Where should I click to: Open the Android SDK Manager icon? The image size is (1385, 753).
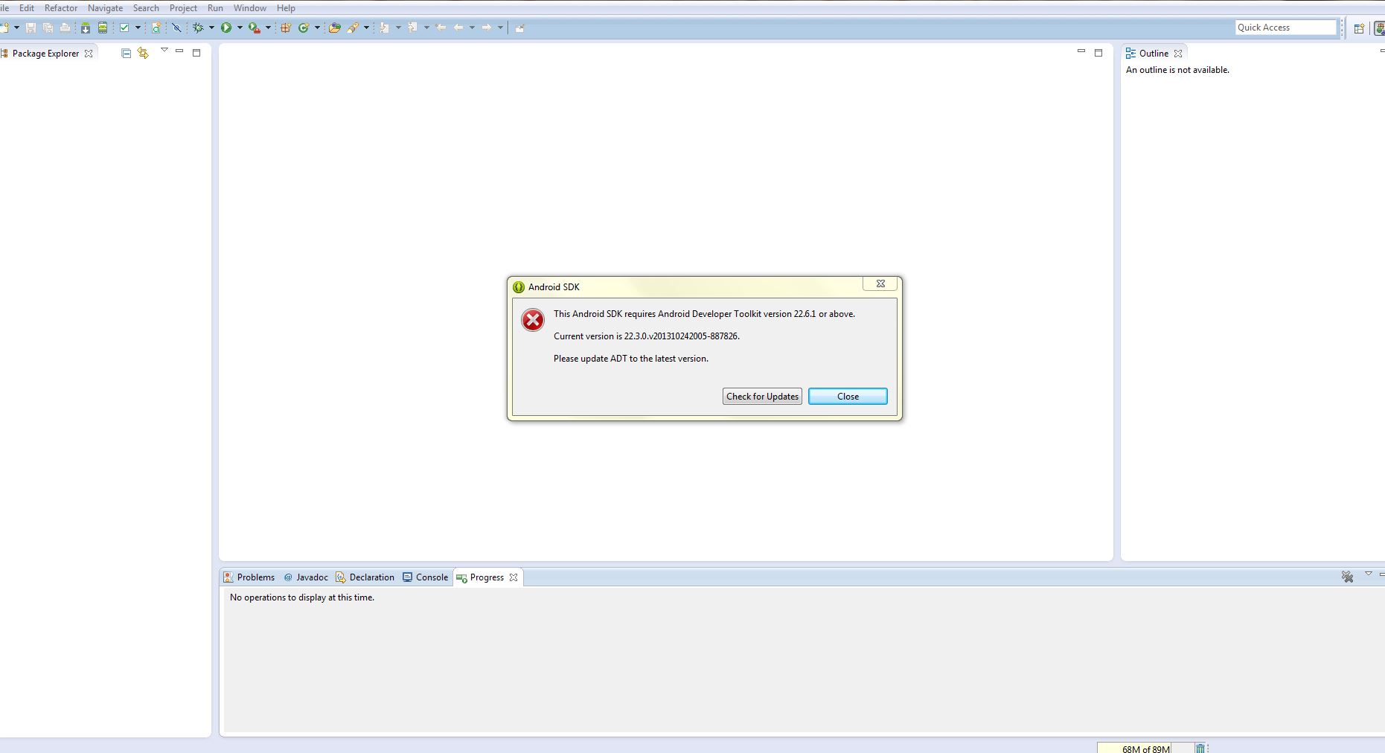pyautogui.click(x=86, y=28)
